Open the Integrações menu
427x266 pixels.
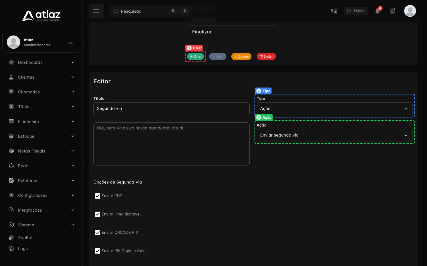click(x=41, y=210)
